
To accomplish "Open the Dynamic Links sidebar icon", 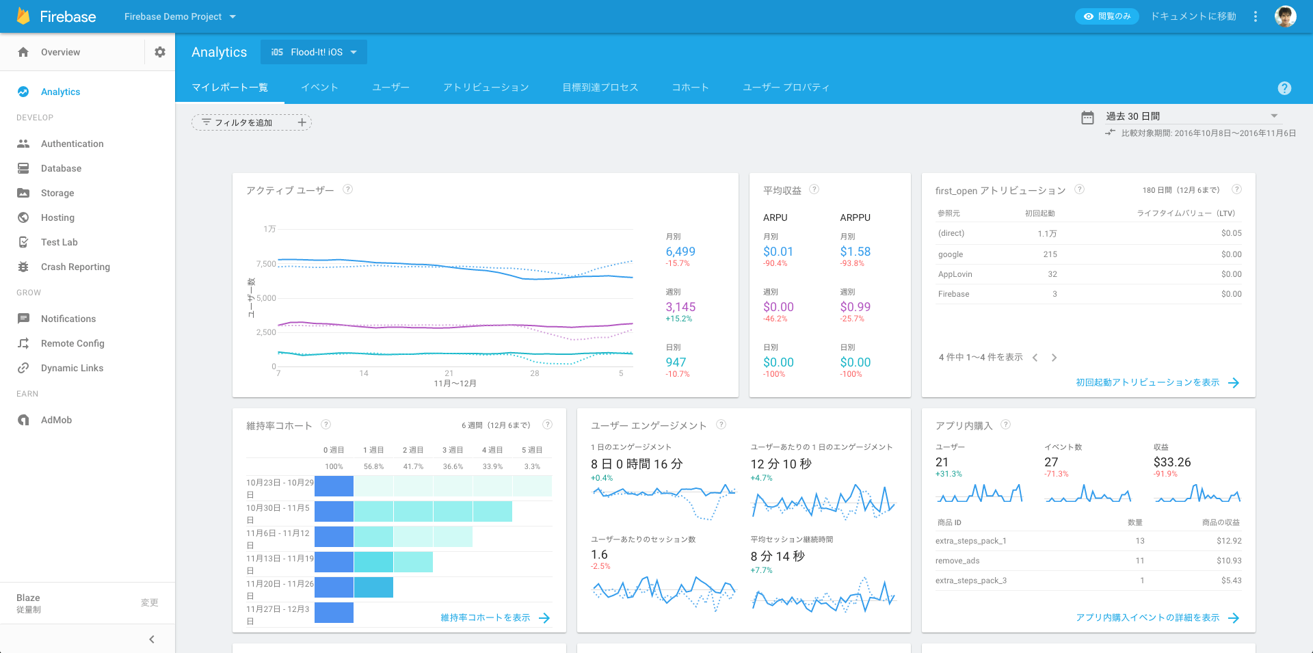I will coord(23,368).
